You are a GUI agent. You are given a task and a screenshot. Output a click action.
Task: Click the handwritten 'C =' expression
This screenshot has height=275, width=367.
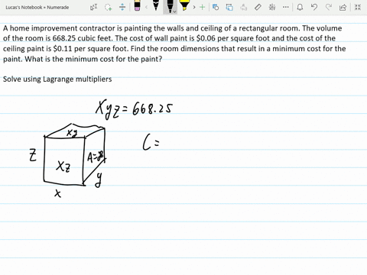151,142
